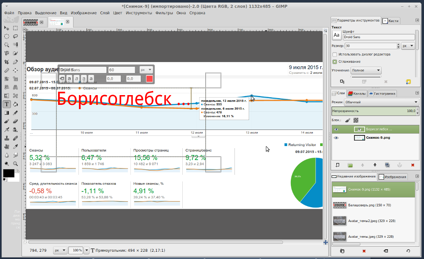This screenshot has height=259, width=424.
Task: Select the Clone stamp tool
Action: click(7, 138)
